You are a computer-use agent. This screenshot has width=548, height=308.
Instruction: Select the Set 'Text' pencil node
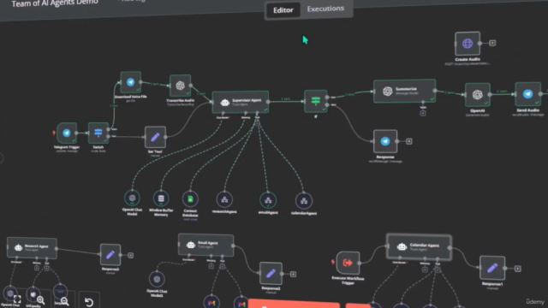(x=155, y=137)
